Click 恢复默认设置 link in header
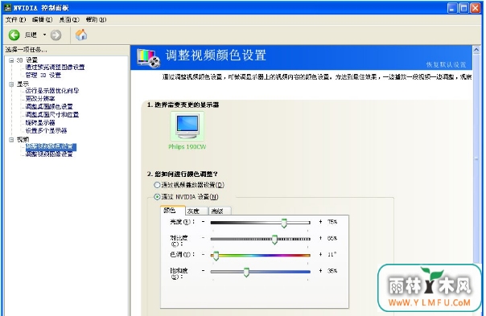 pos(446,64)
